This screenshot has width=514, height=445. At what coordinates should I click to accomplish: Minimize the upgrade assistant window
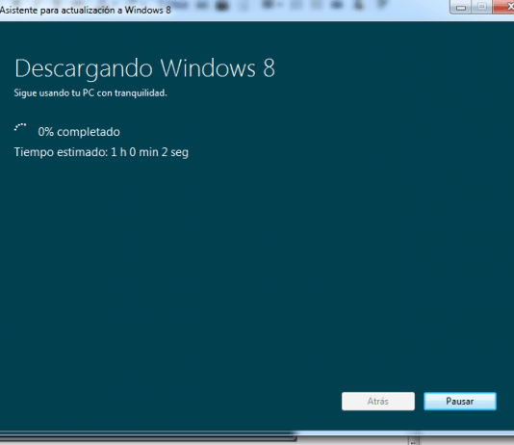(461, 7)
